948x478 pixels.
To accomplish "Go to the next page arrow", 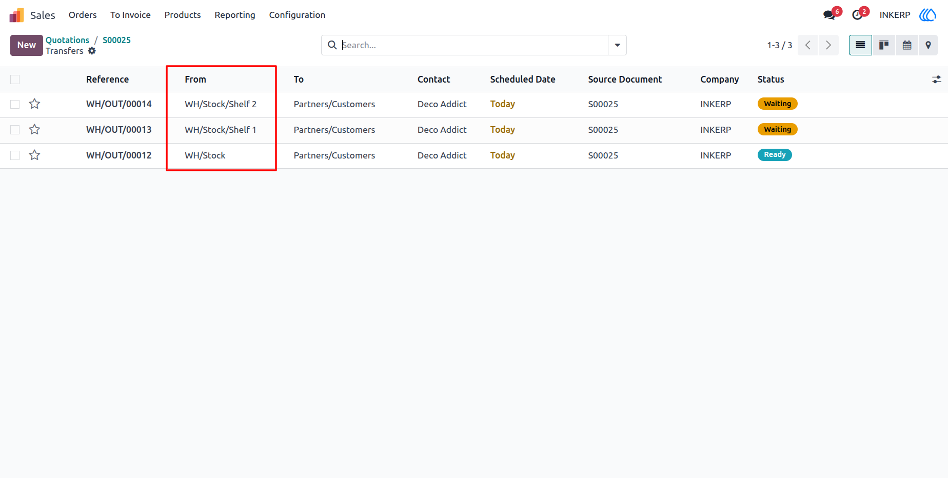I will coord(828,45).
